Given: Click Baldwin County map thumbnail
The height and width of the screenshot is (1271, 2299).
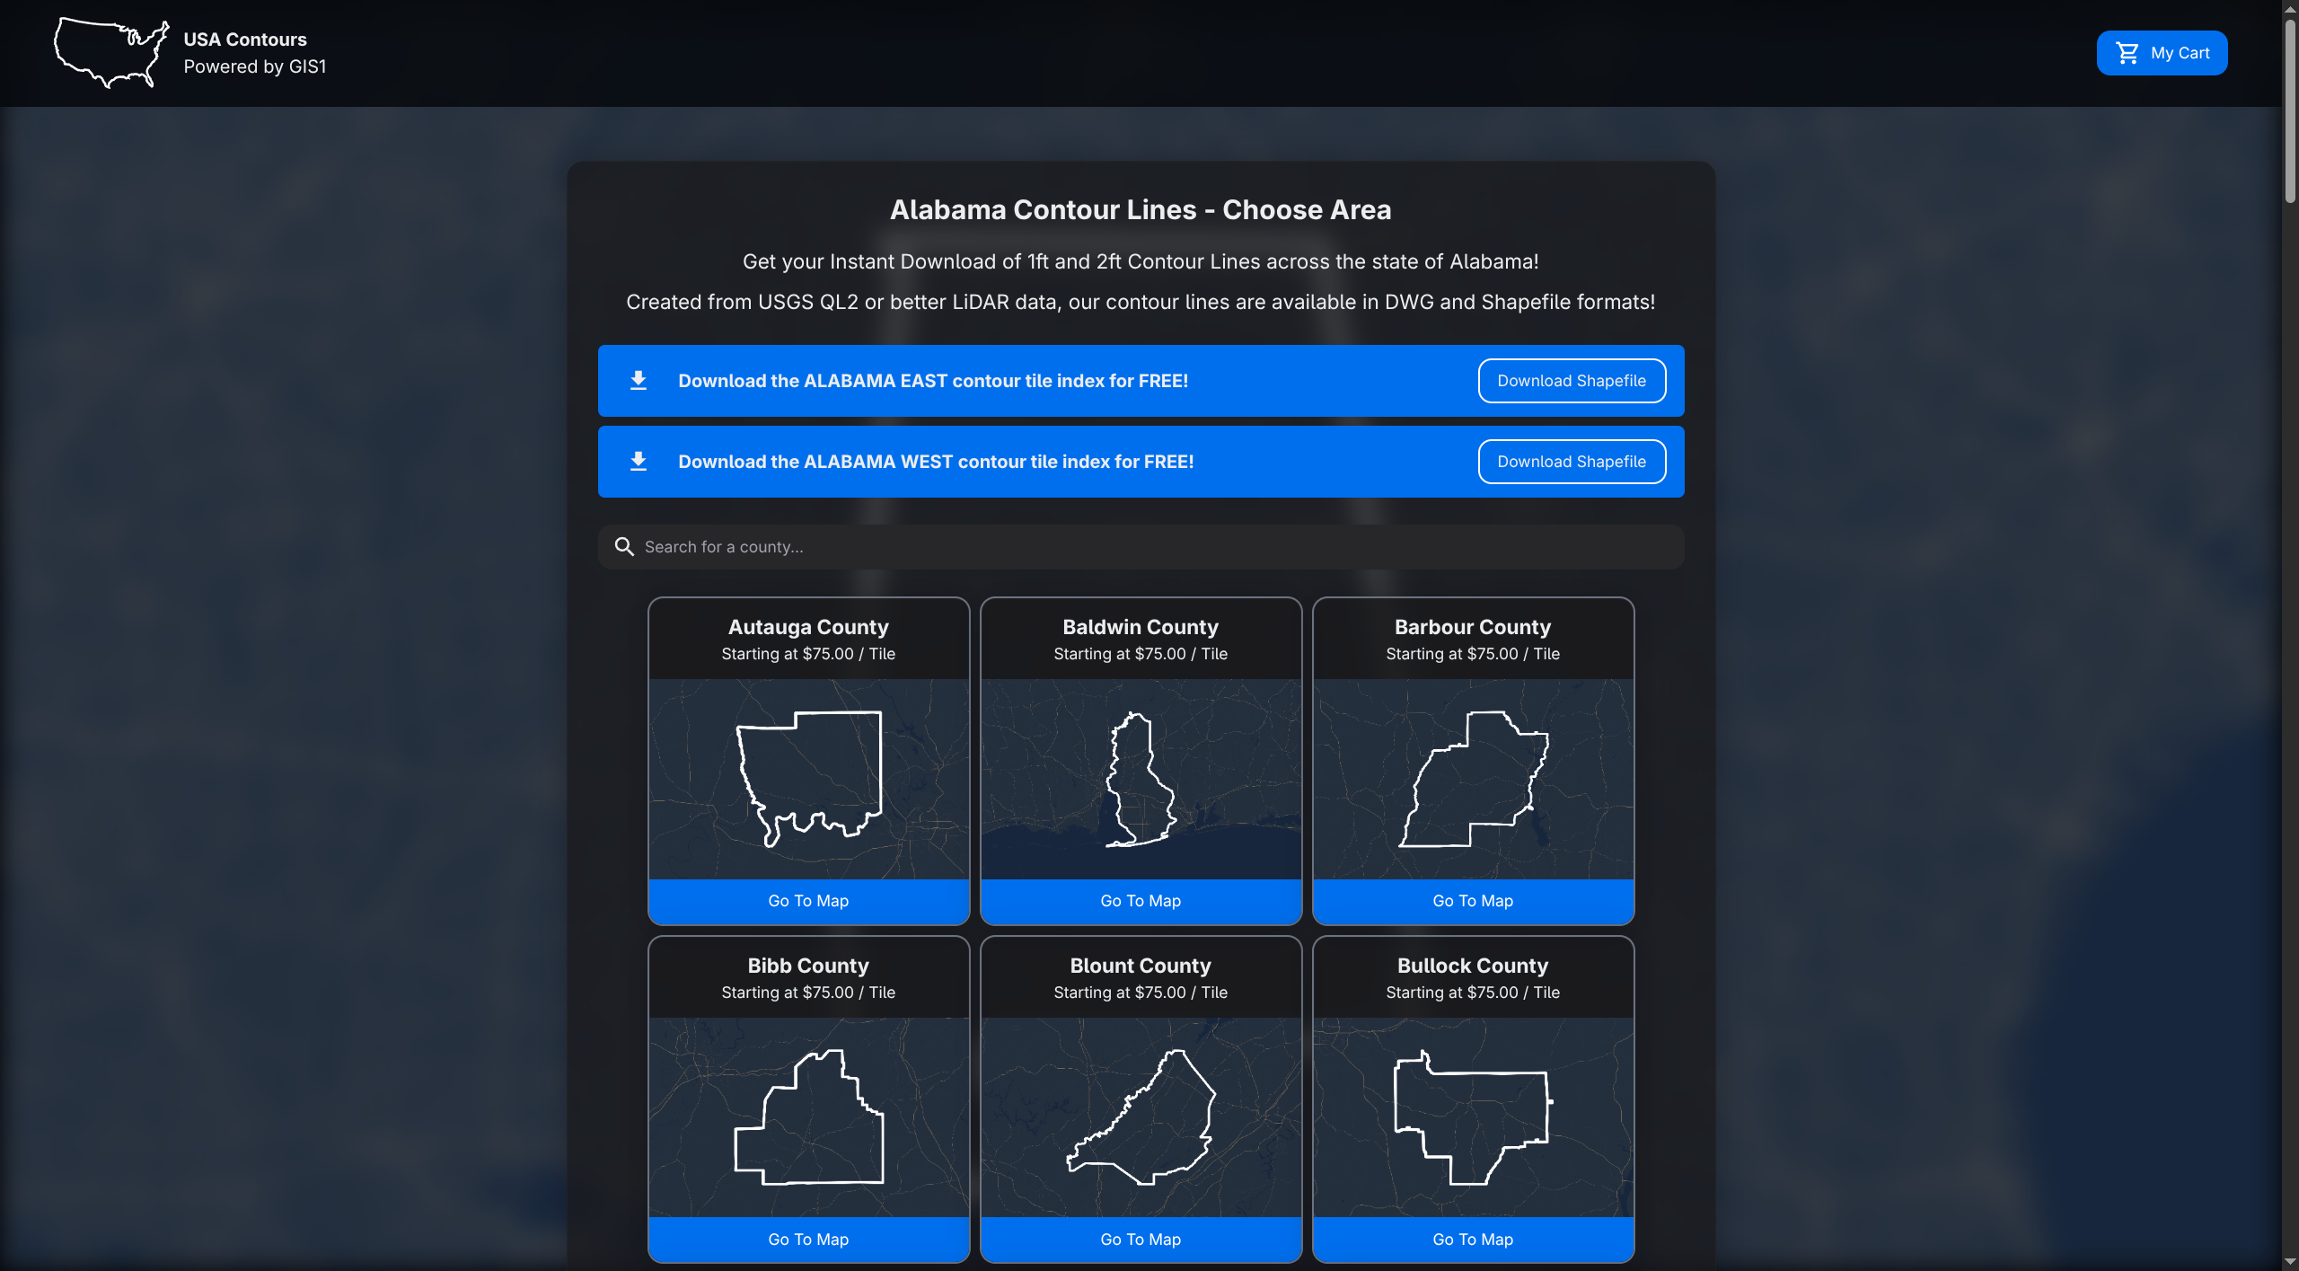Looking at the screenshot, I should [x=1141, y=779].
